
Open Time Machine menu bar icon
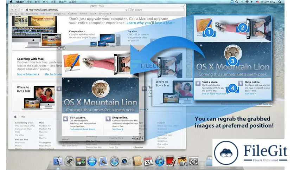pos(237,2)
